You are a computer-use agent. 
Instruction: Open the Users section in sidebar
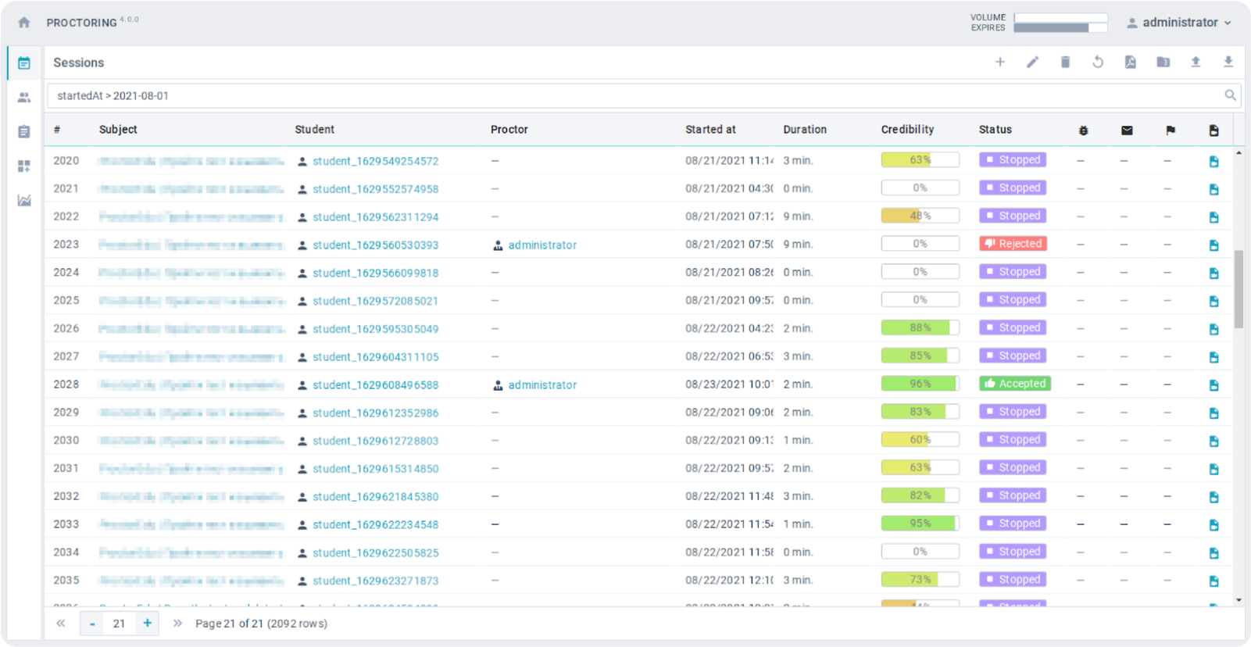click(24, 98)
